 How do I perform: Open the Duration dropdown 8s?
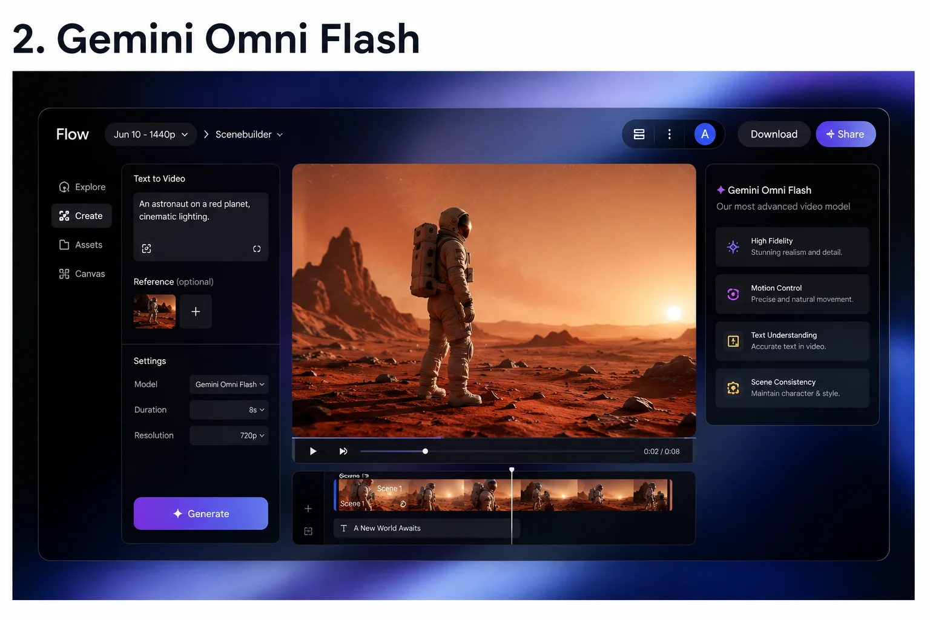[229, 410]
